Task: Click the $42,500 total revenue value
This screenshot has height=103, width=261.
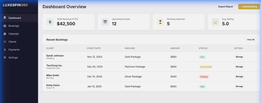Action: (x=66, y=24)
